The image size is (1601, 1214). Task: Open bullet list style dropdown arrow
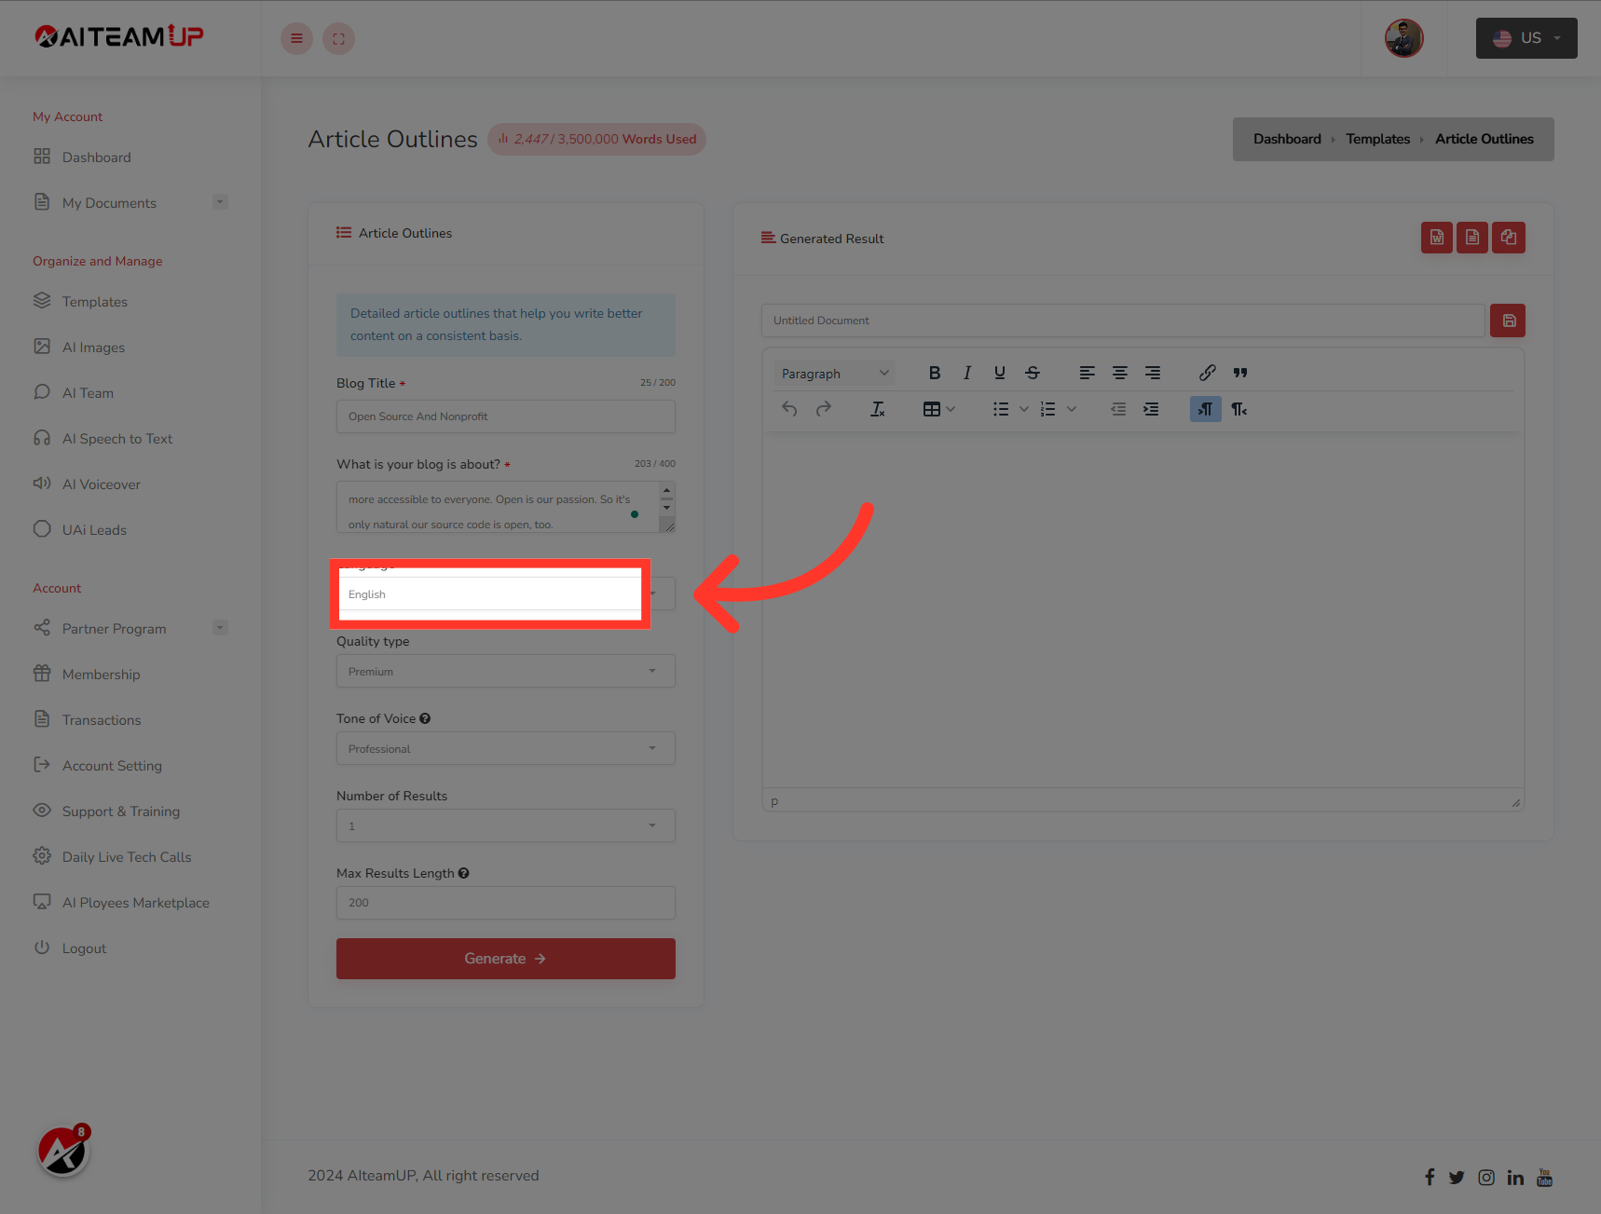coord(1024,409)
